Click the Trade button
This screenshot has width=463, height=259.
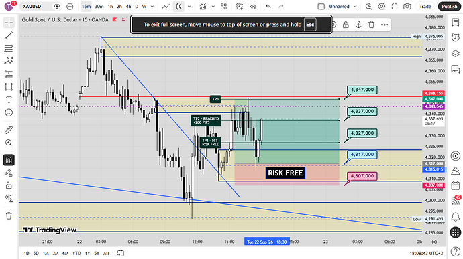425,6
